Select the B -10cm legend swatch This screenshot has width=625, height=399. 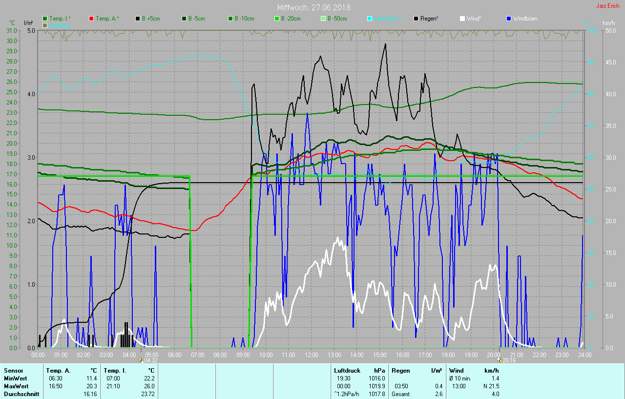point(230,19)
